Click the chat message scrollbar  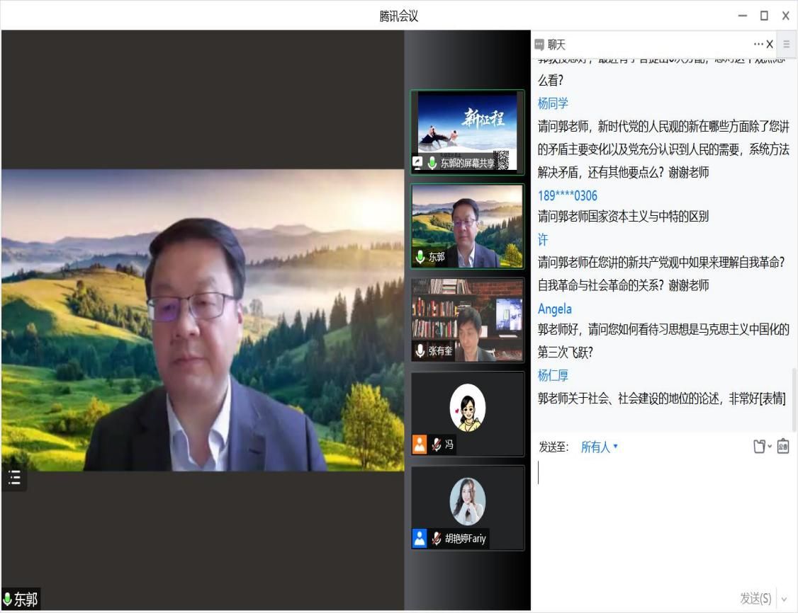(x=794, y=396)
